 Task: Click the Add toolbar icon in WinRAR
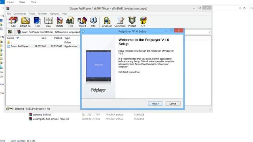(x=13, y=22)
